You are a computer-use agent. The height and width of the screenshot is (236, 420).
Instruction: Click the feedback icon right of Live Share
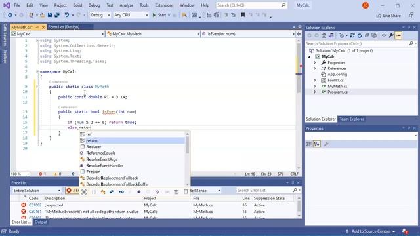point(411,16)
